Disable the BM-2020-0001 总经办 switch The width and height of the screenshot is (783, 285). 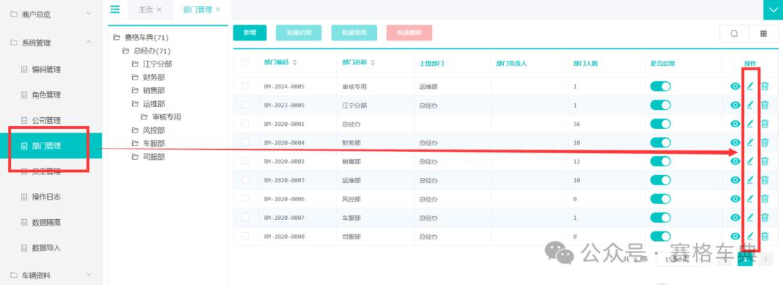click(660, 124)
